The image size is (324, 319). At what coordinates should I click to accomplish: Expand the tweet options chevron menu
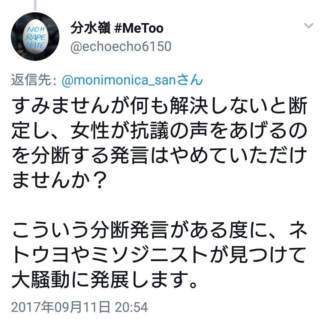(x=308, y=25)
